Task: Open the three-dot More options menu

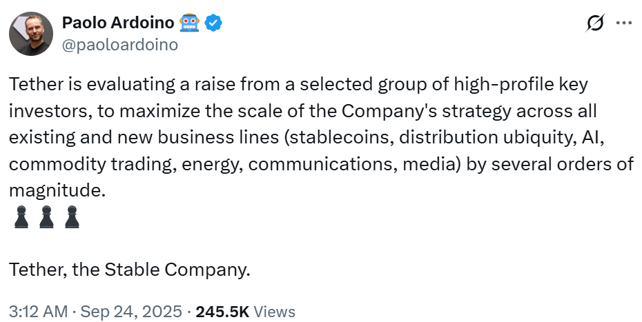Action: coord(623,23)
